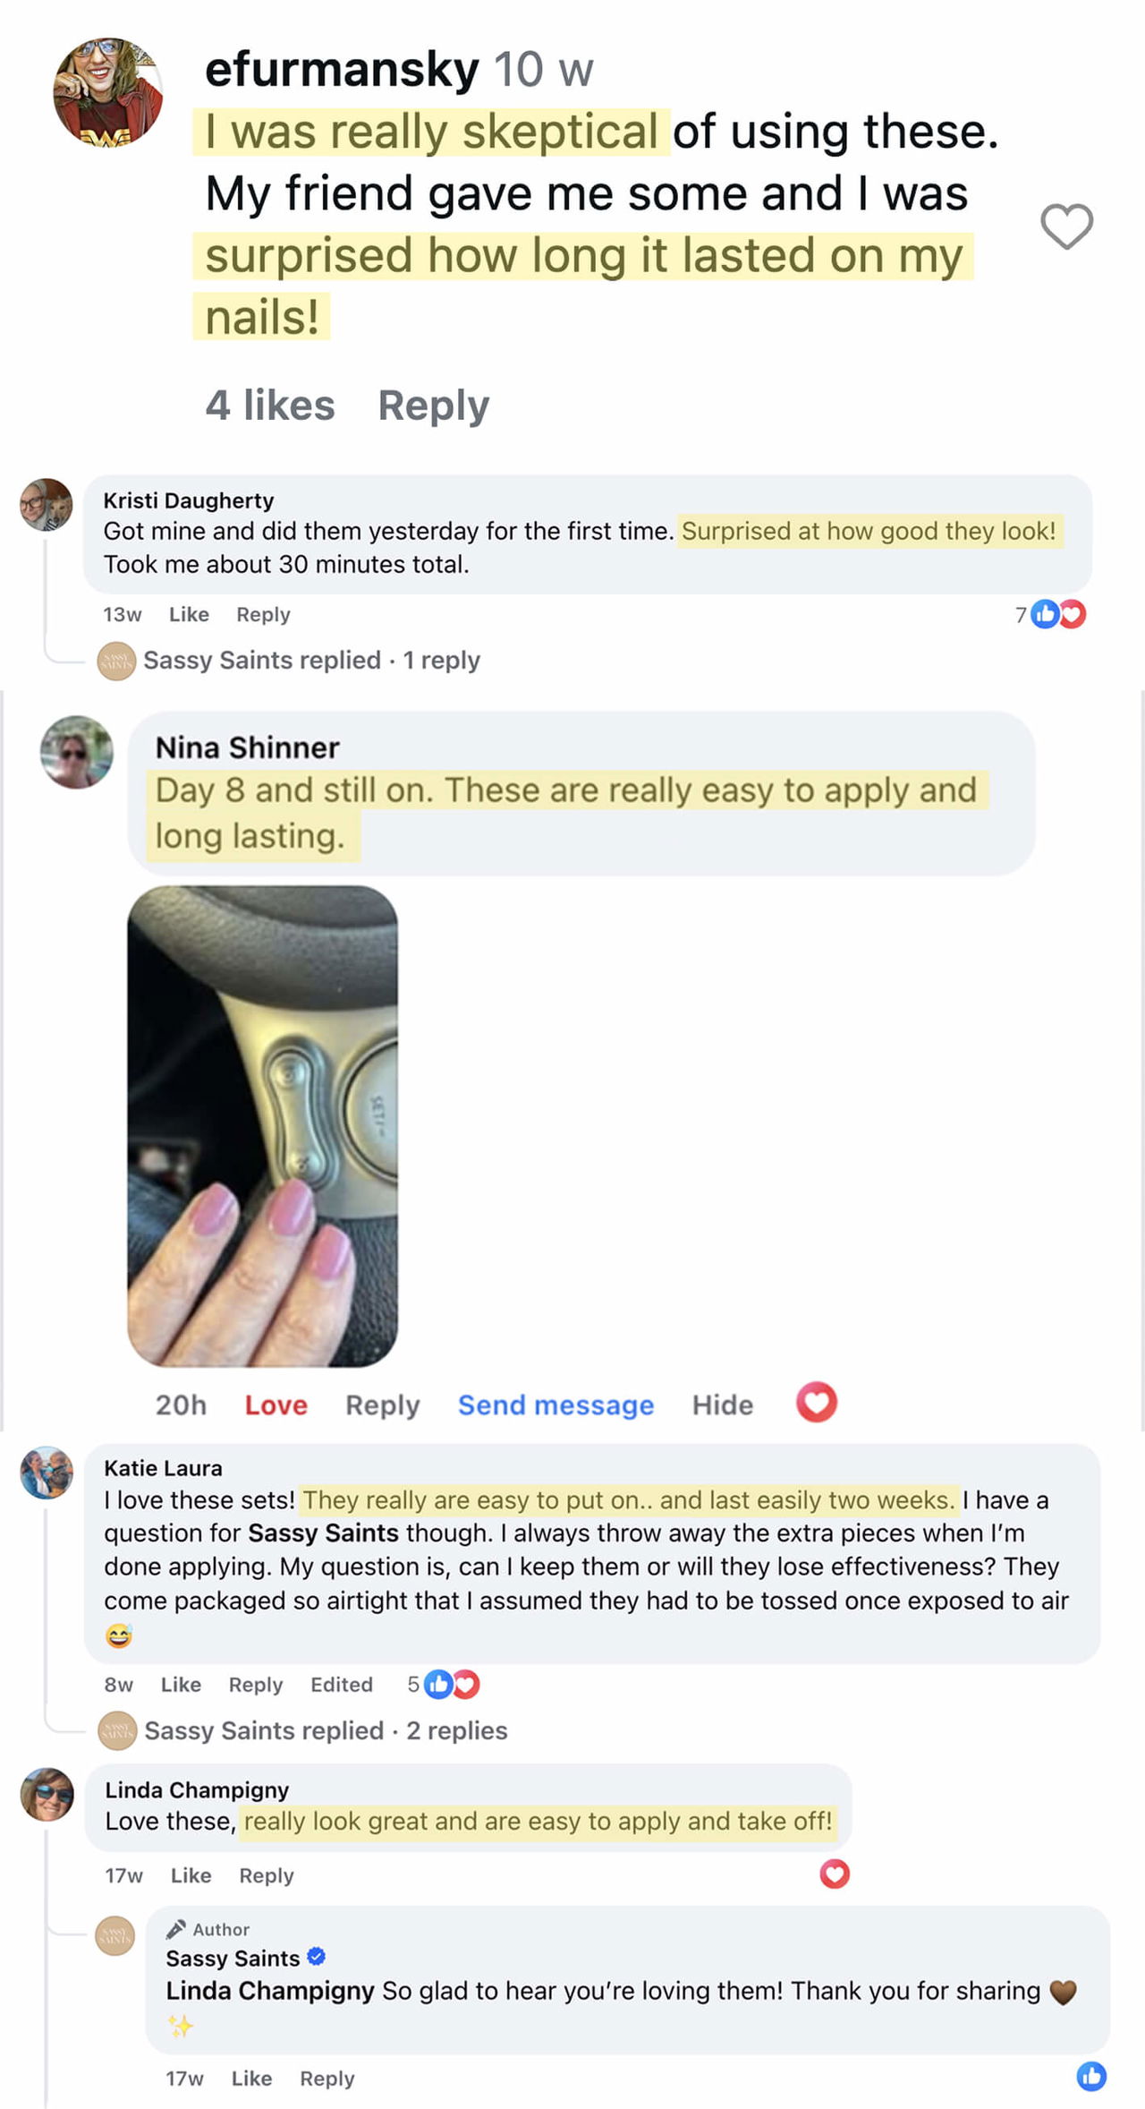Click the heart reaction beside Hide
The width and height of the screenshot is (1145, 2109).
click(x=816, y=1402)
